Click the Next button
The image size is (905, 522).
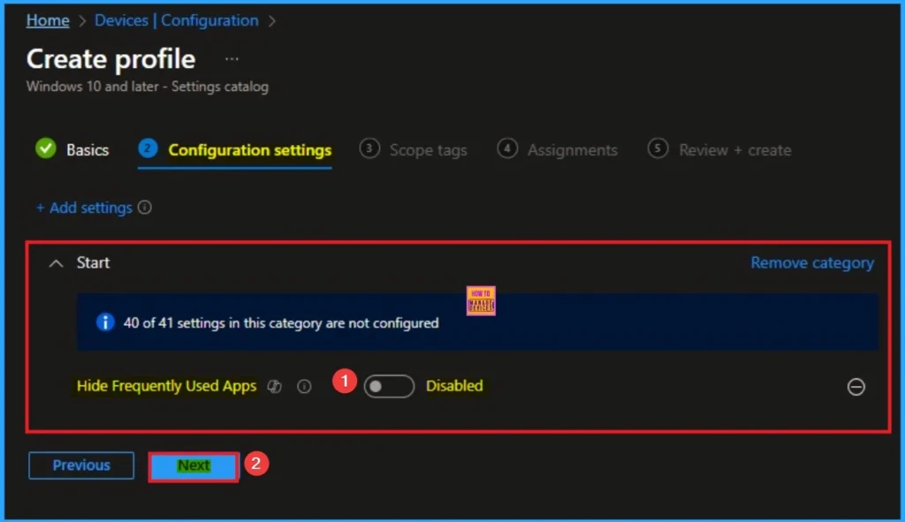click(x=194, y=465)
